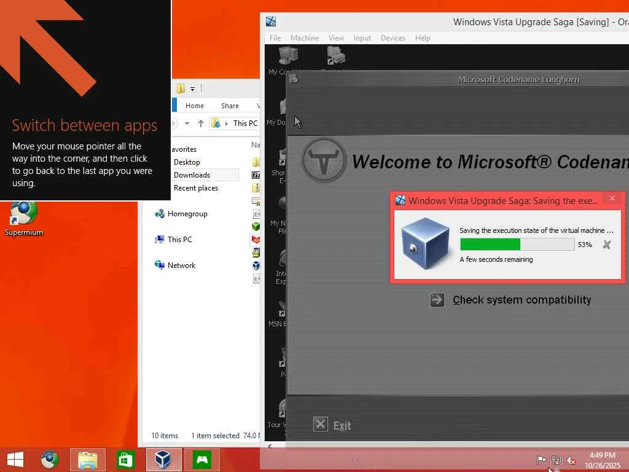Cancel saving with the progress X icon

606,245
